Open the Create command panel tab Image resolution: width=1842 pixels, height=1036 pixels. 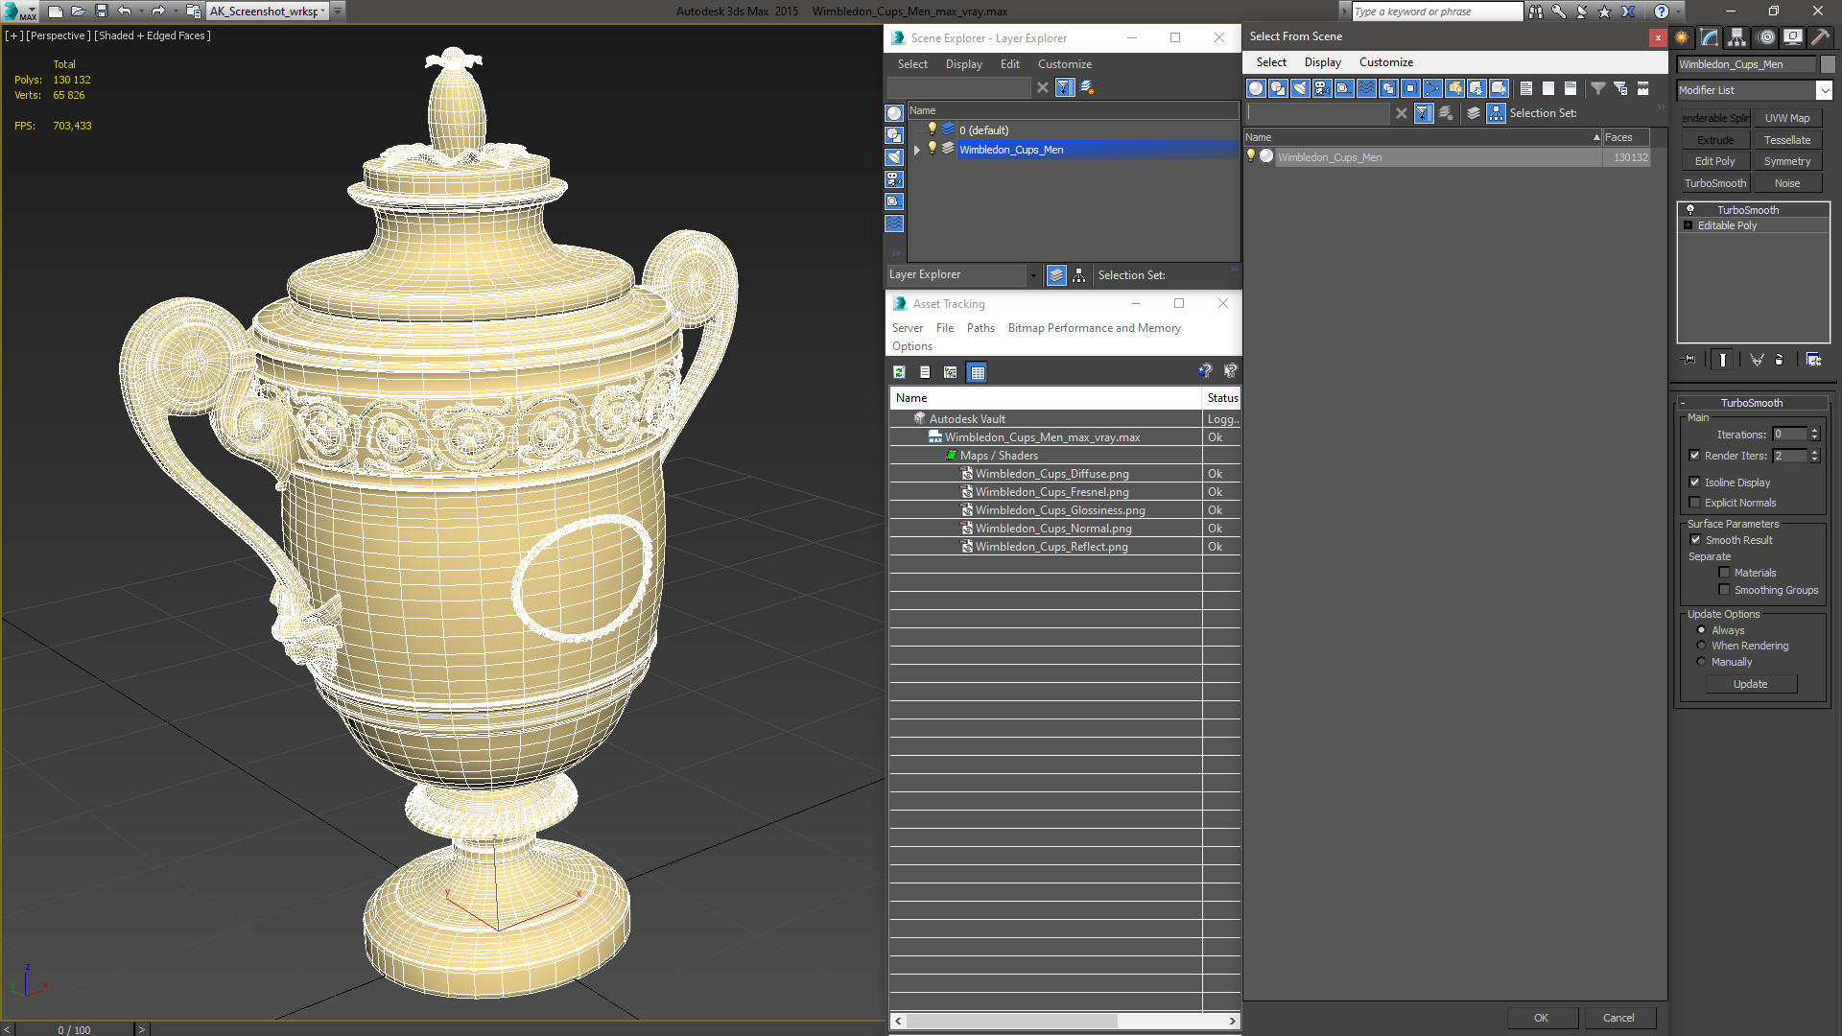(x=1682, y=37)
